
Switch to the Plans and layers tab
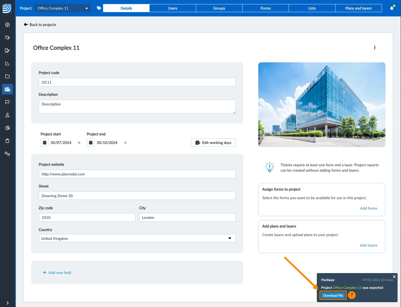[x=358, y=8]
